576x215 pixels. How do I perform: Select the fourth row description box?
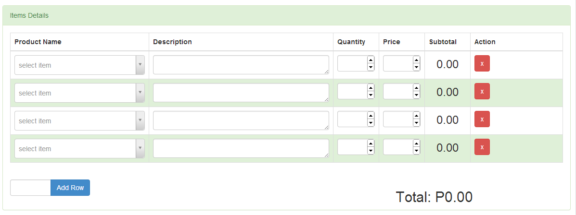pos(241,148)
